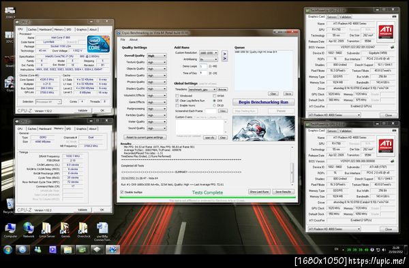The image size is (409, 268).
Task: Select the queued 1680x1050 run in the Queue list
Action: (256, 52)
